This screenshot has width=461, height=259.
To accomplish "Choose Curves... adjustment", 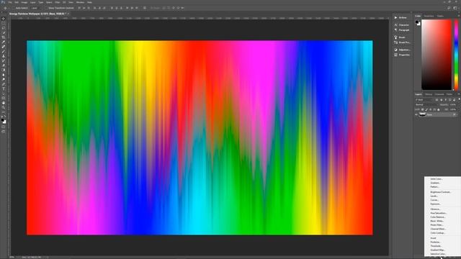I will point(434,200).
